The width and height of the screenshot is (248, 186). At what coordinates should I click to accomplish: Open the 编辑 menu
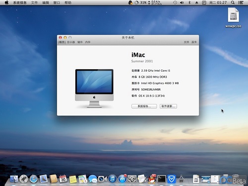tap(46, 2)
